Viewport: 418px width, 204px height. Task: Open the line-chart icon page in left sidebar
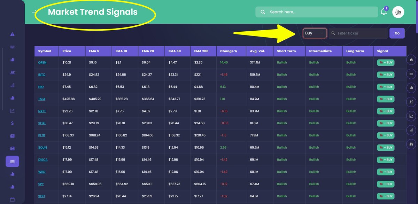[12, 111]
